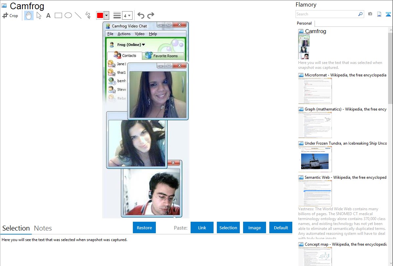Click the Semantic Web snapshot title text
The image size is (393, 266).
pyautogui.click(x=345, y=177)
